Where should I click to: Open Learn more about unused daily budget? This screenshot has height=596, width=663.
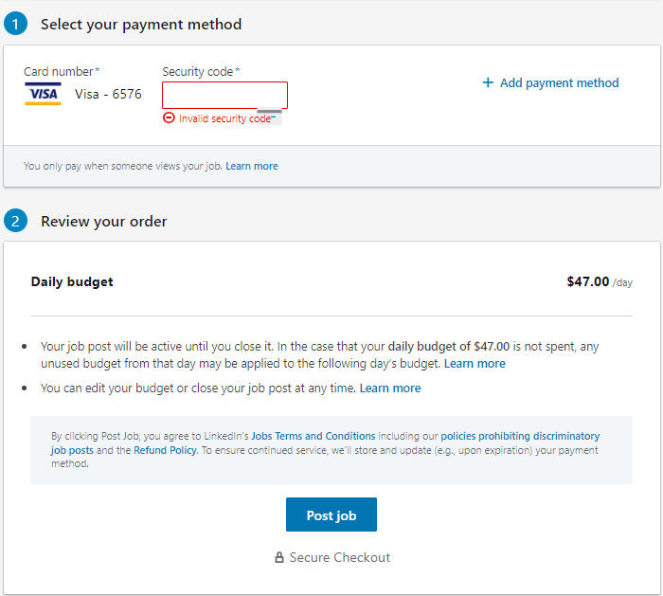coord(475,363)
